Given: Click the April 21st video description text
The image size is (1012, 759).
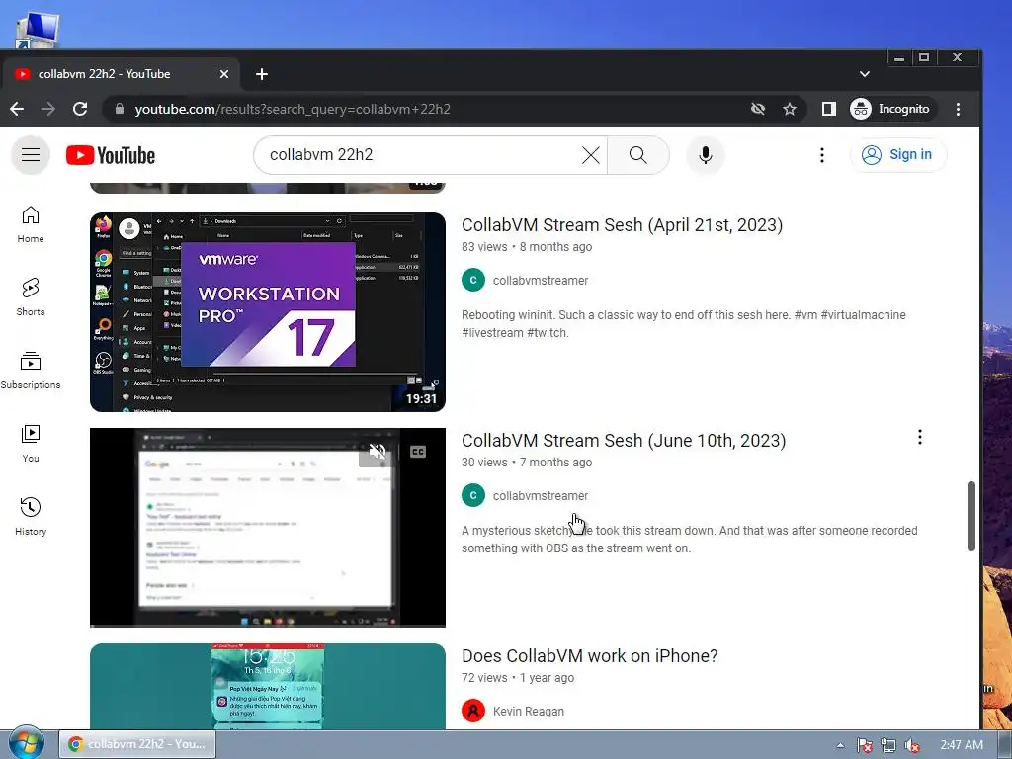Looking at the screenshot, I should click(x=684, y=324).
